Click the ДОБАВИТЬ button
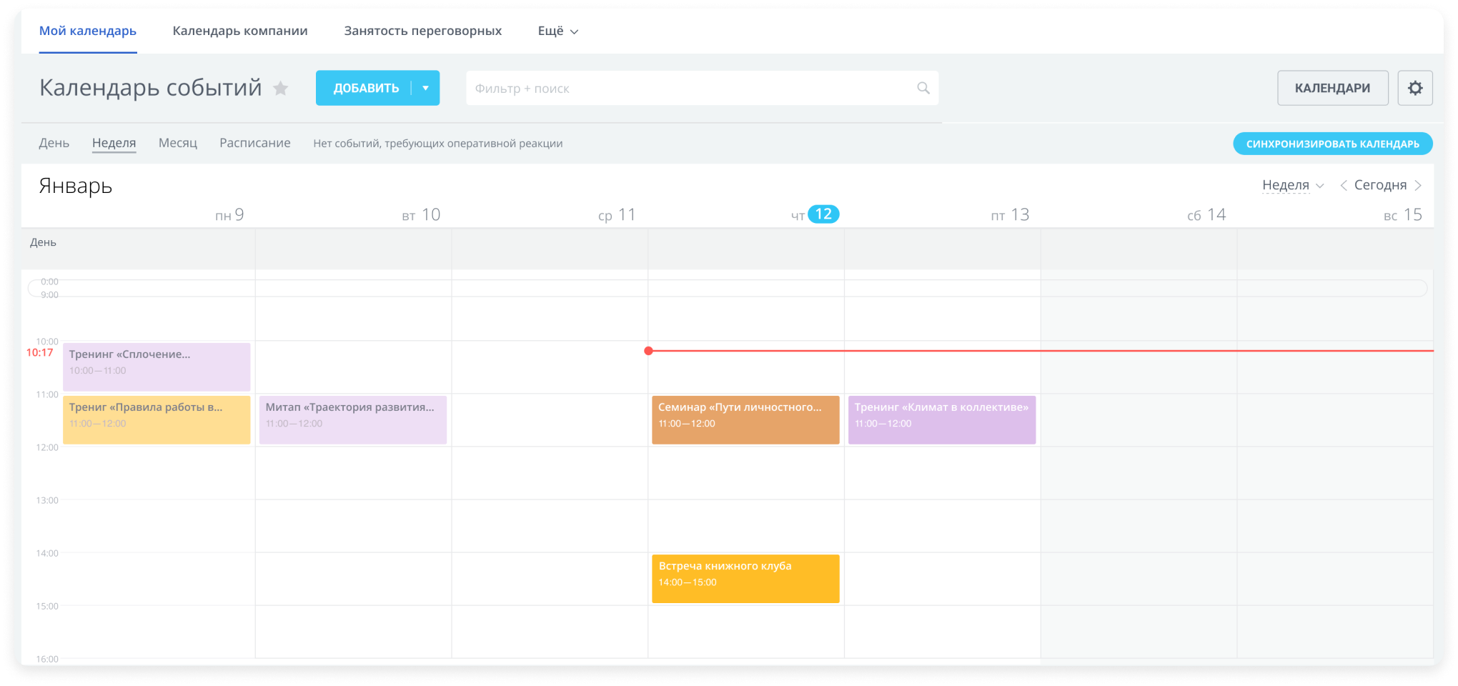This screenshot has width=1458, height=686. tap(365, 88)
